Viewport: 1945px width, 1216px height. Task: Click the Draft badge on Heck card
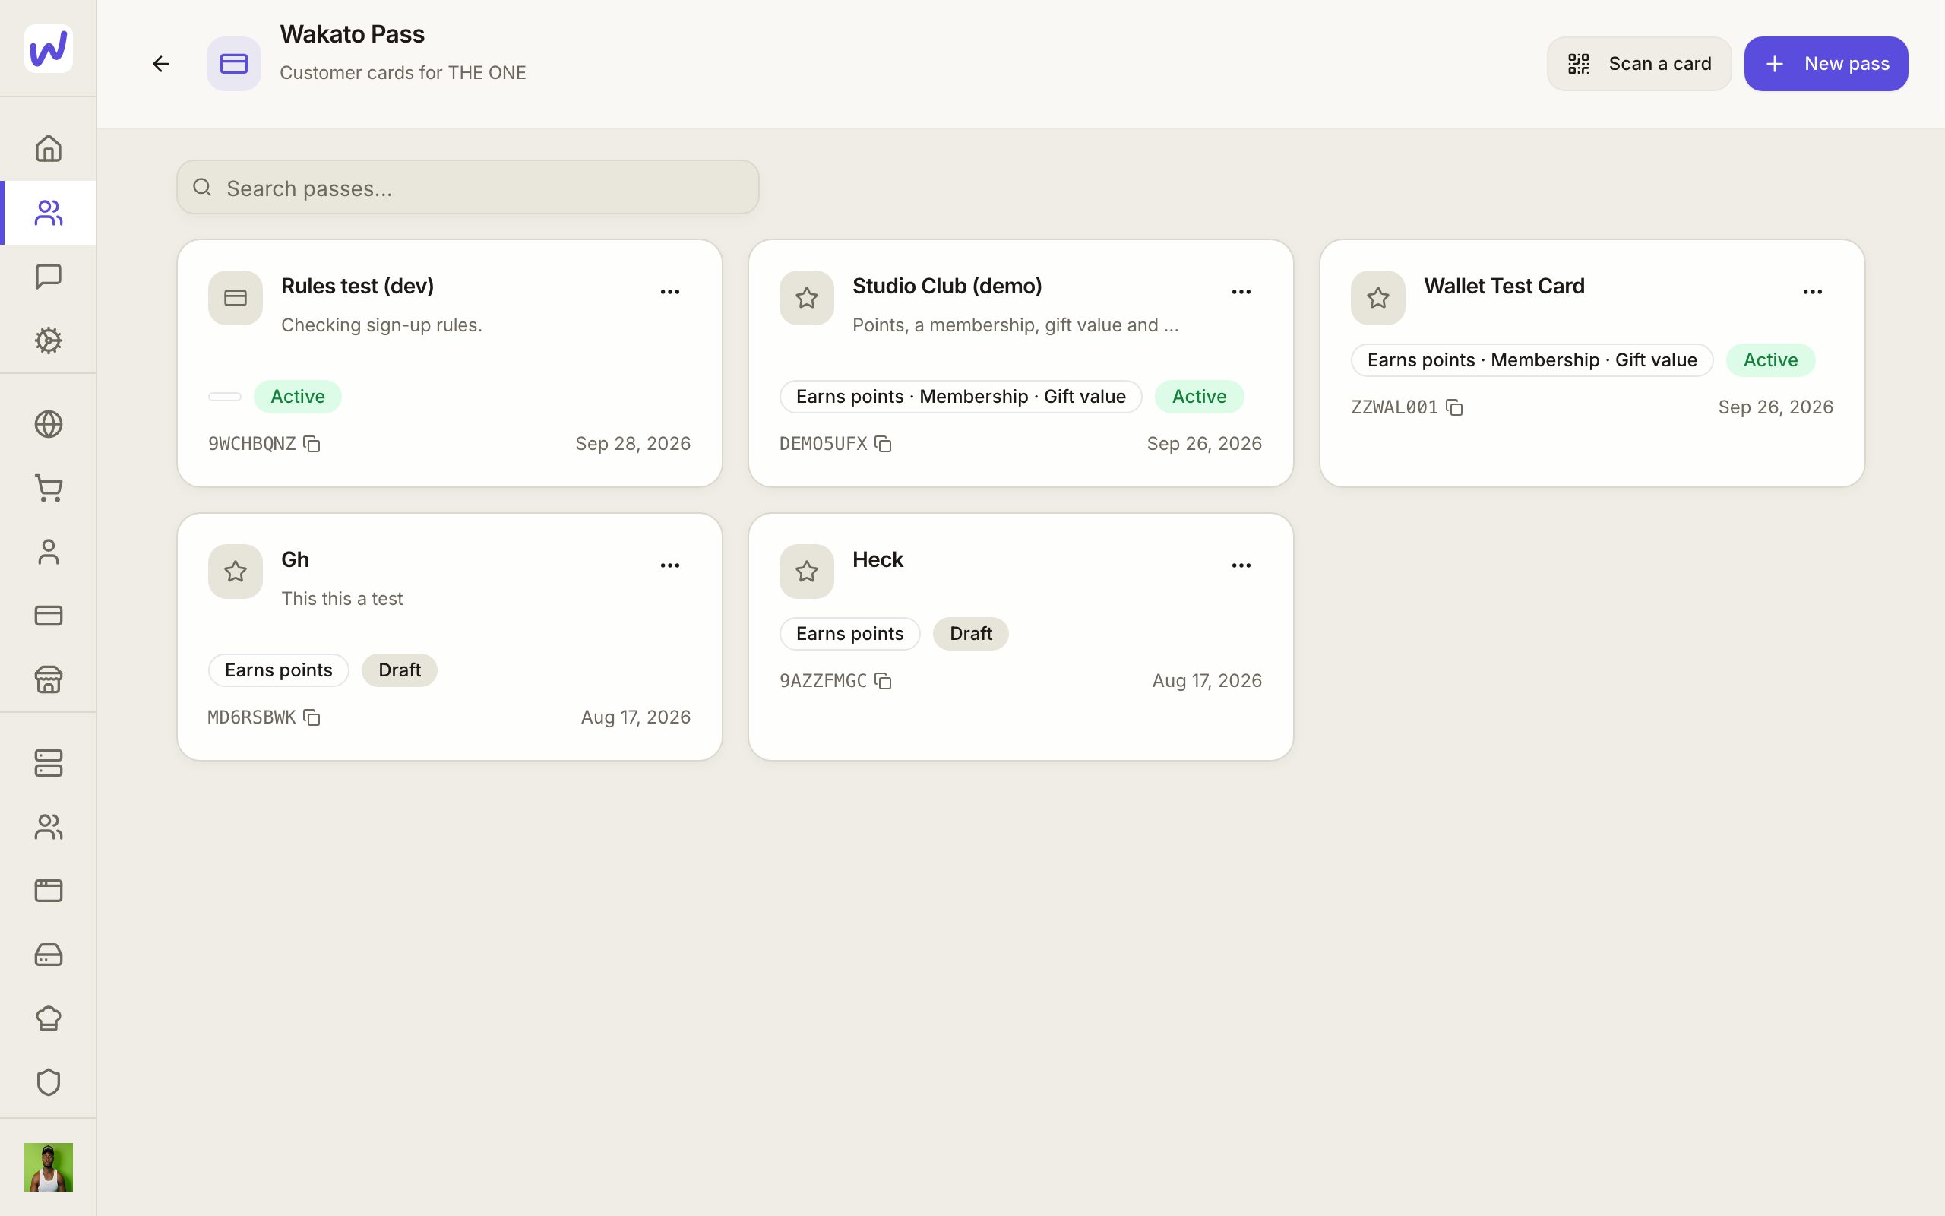click(x=970, y=634)
